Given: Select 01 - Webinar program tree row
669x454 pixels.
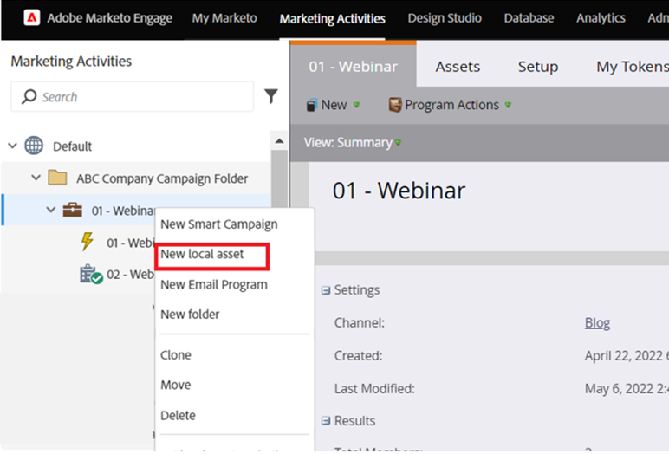Looking at the screenshot, I should coord(136,210).
